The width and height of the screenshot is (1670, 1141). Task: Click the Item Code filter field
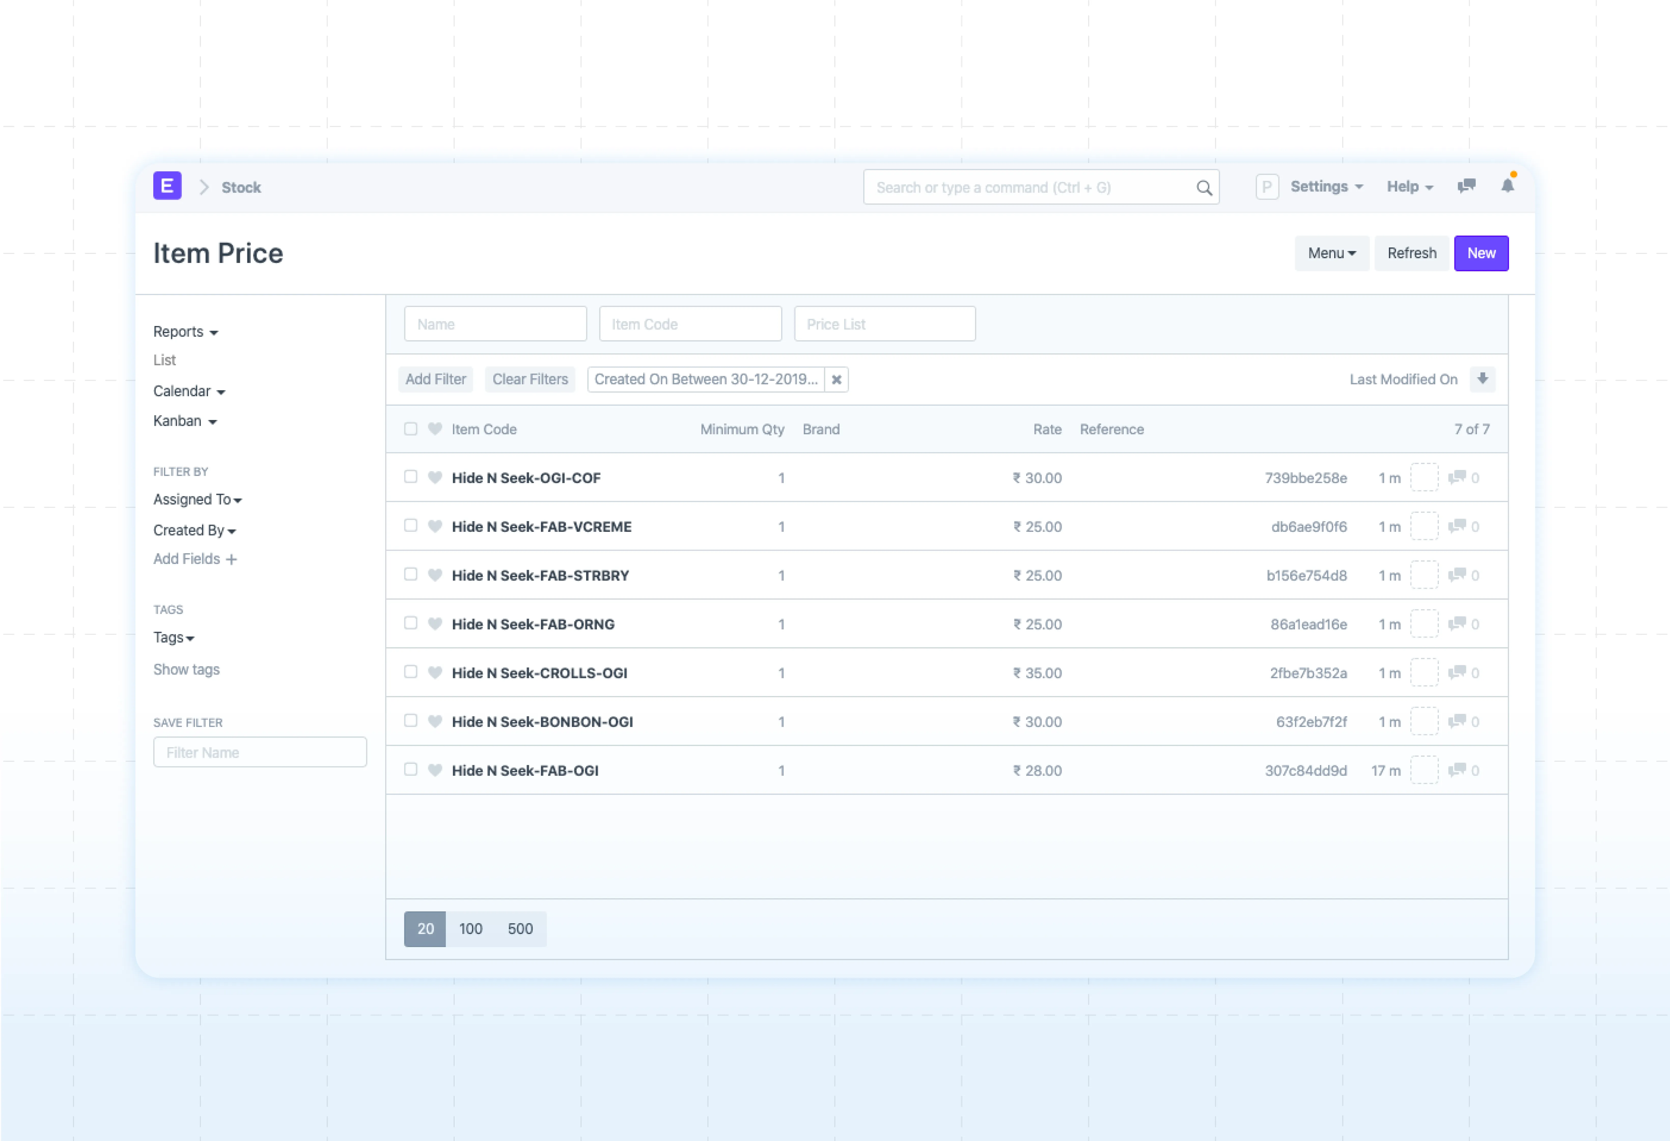690,324
